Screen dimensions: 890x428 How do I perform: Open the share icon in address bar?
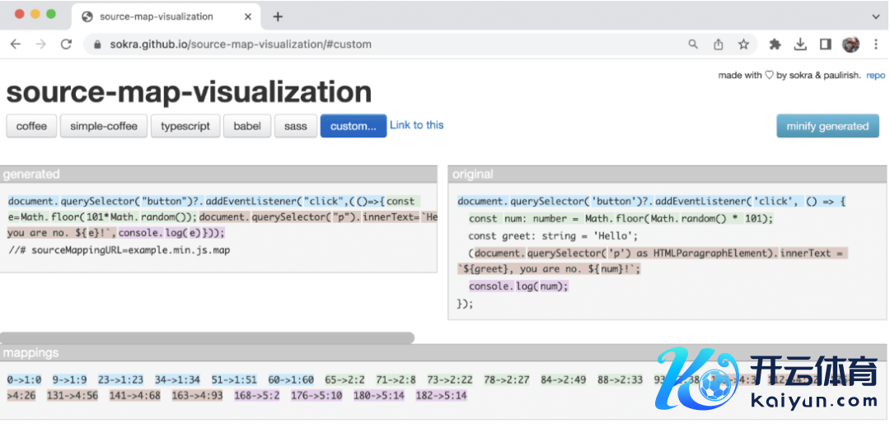pos(719,44)
